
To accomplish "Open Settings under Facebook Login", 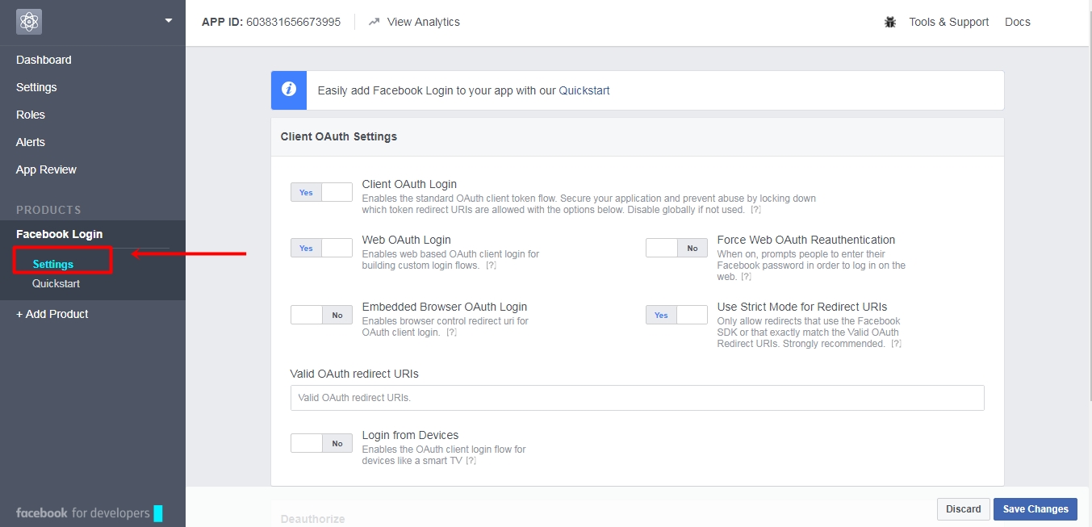I will coord(53,264).
